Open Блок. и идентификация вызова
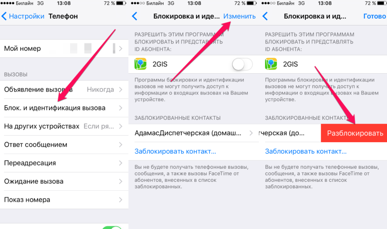The width and height of the screenshot is (387, 229). [x=64, y=108]
